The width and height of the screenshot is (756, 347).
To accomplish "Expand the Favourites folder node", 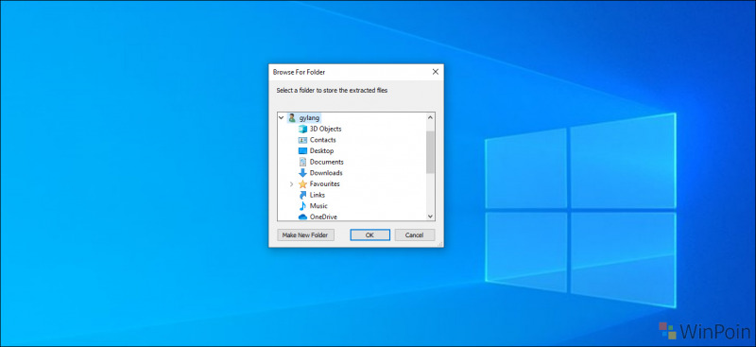I will click(292, 184).
